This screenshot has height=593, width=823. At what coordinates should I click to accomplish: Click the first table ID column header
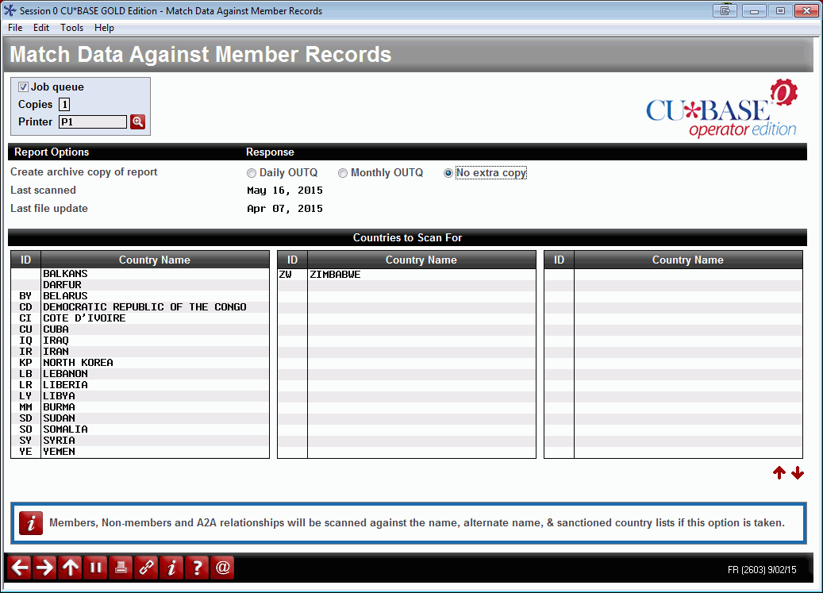click(x=25, y=260)
